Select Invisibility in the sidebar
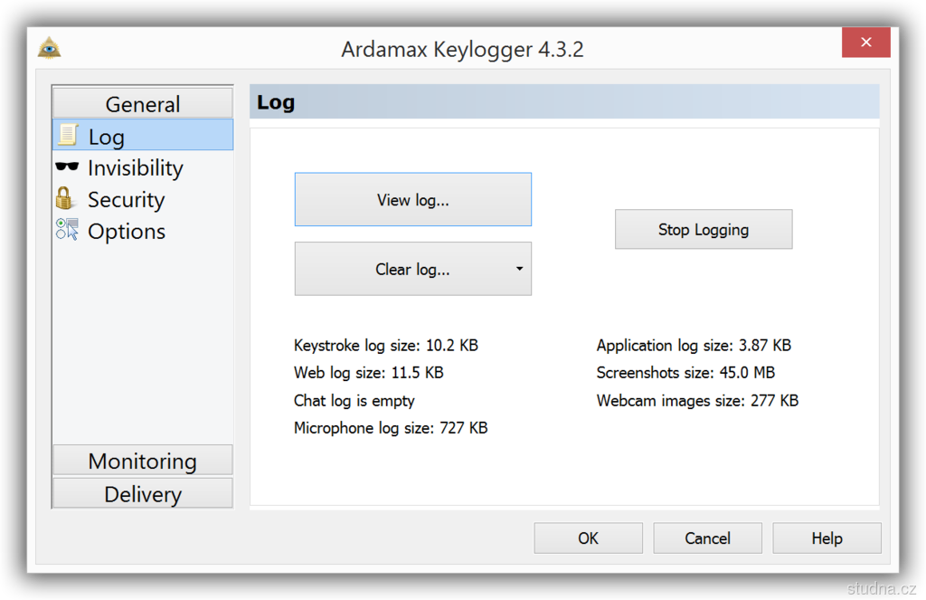926x600 pixels. pyautogui.click(x=135, y=168)
